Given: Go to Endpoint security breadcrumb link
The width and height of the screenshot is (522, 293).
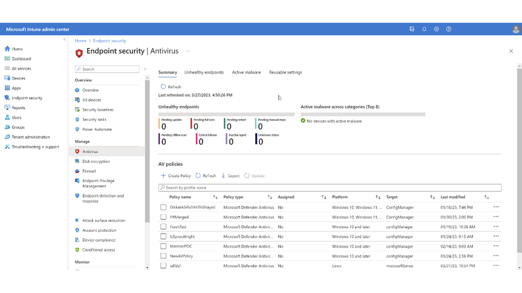Looking at the screenshot, I should click(x=110, y=41).
